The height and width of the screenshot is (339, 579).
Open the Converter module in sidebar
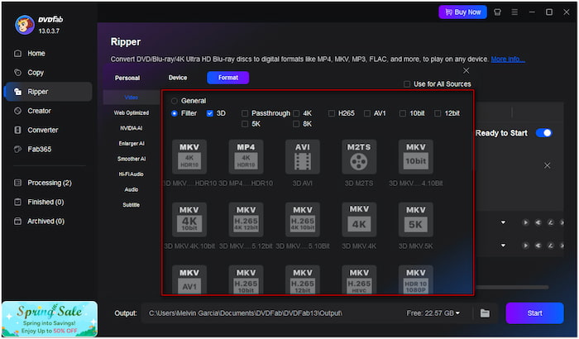48,130
